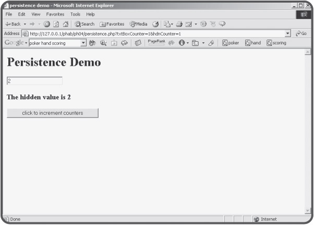Go to the Home page icon

pos(66,24)
